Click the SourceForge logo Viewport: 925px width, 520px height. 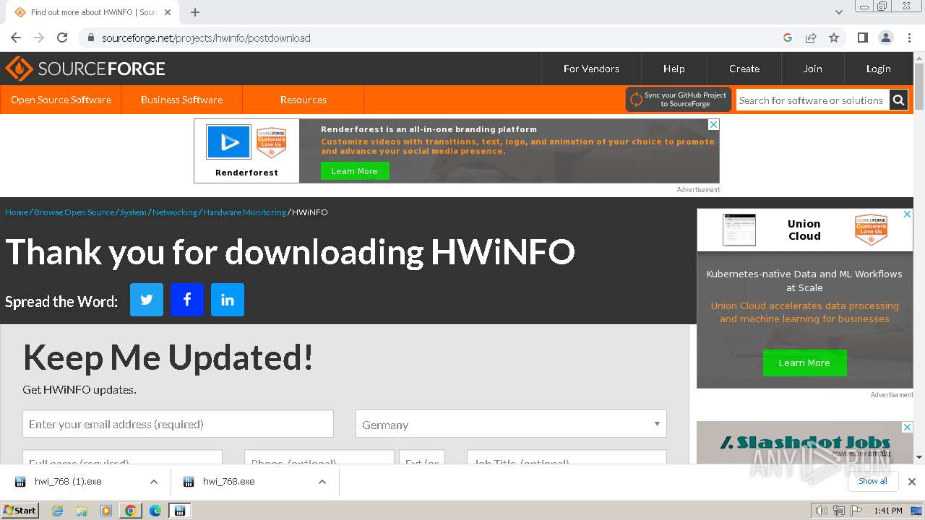coord(85,69)
